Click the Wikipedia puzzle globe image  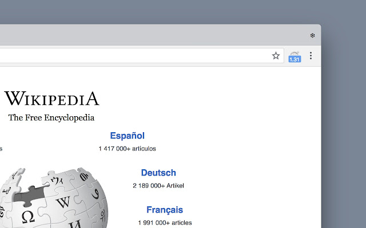tap(54, 198)
